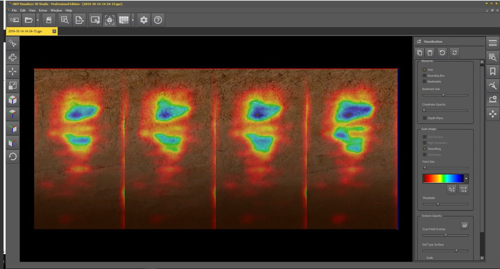The height and width of the screenshot is (269, 500).
Task: Click the Threshold slider handle
Action: click(438, 204)
